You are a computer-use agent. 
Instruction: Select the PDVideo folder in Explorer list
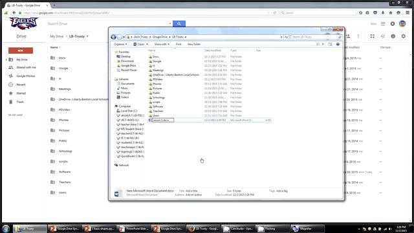coord(157,80)
